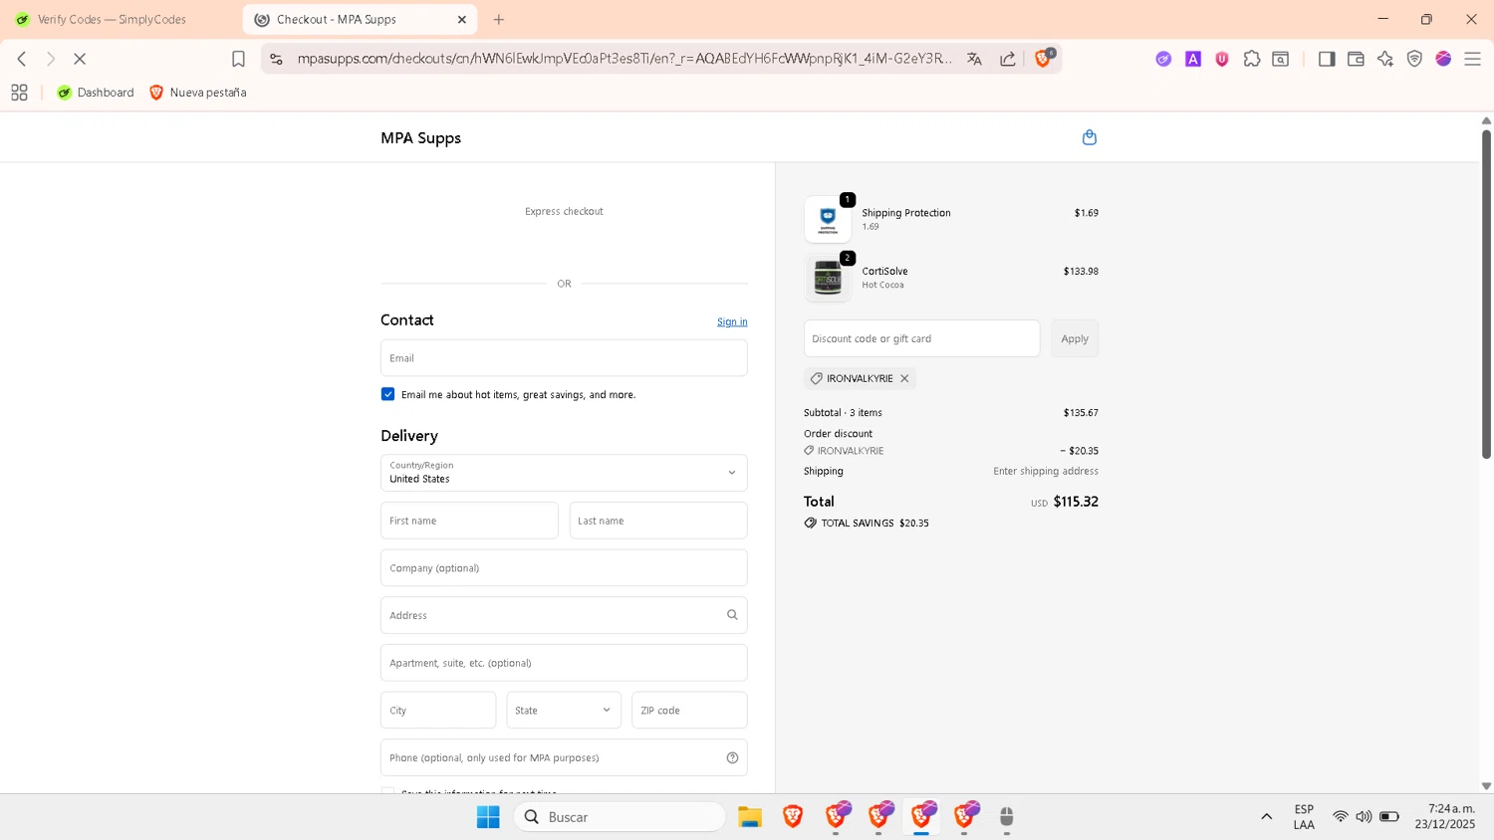Image resolution: width=1494 pixels, height=840 pixels.
Task: Click the MPA Supps store title
Action: coord(420,138)
